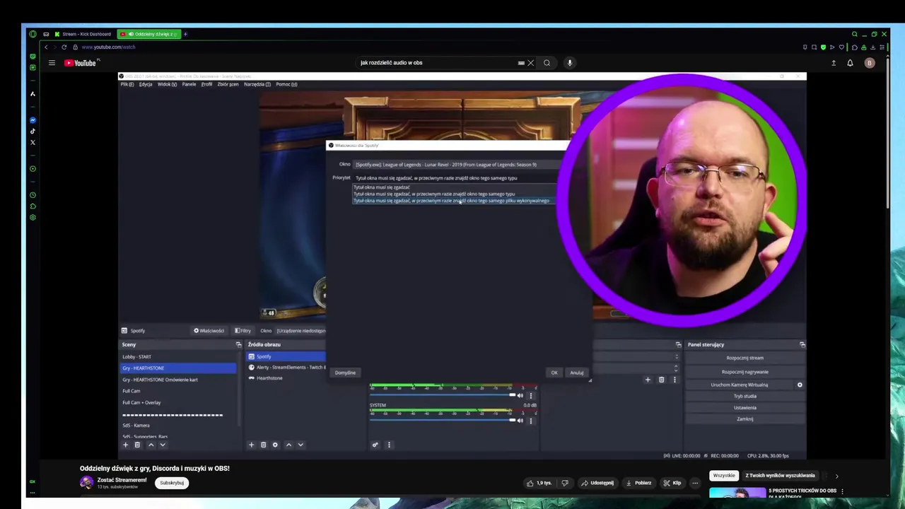
Task: Move source up in the sources list
Action: tap(288, 445)
